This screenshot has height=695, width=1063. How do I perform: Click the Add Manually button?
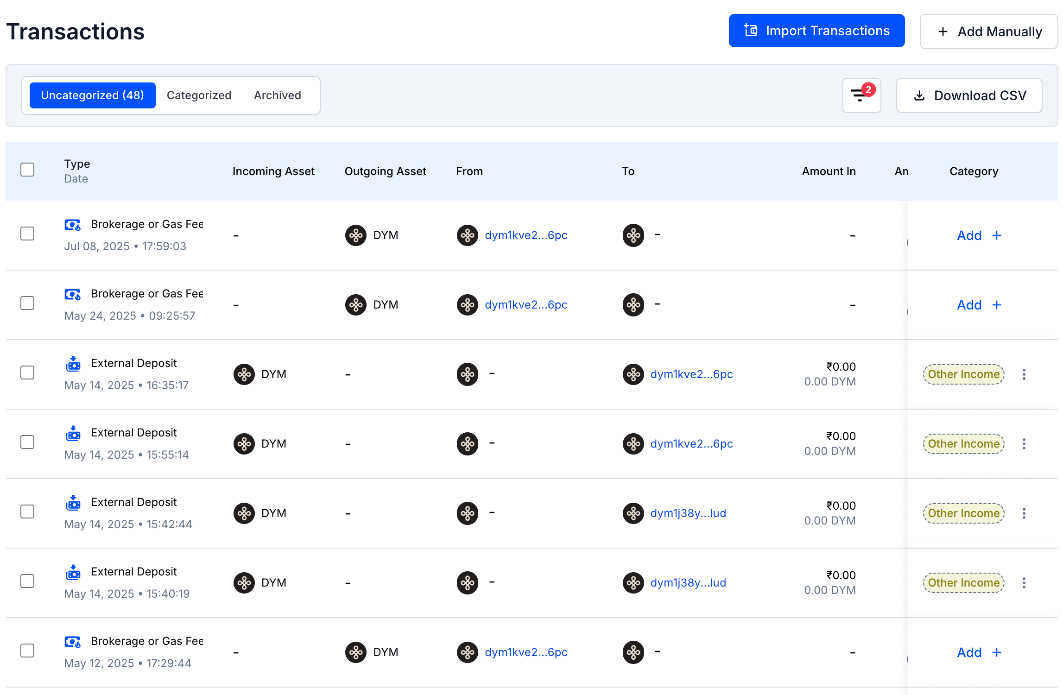(988, 31)
